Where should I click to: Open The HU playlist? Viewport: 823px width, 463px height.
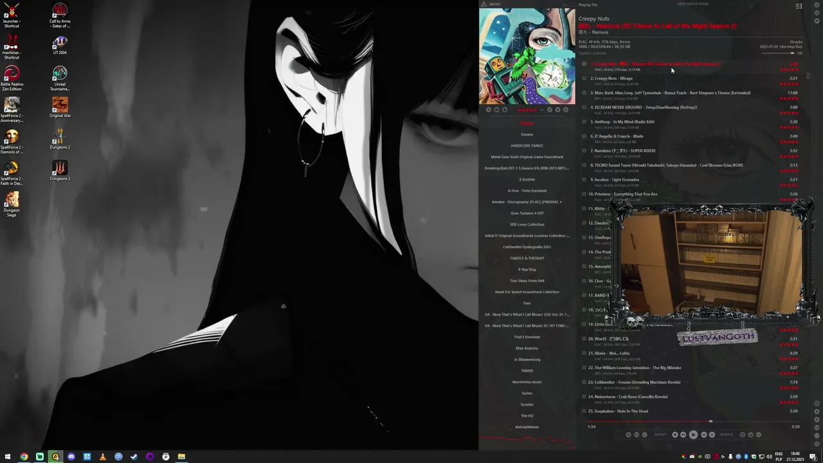pyautogui.click(x=527, y=416)
